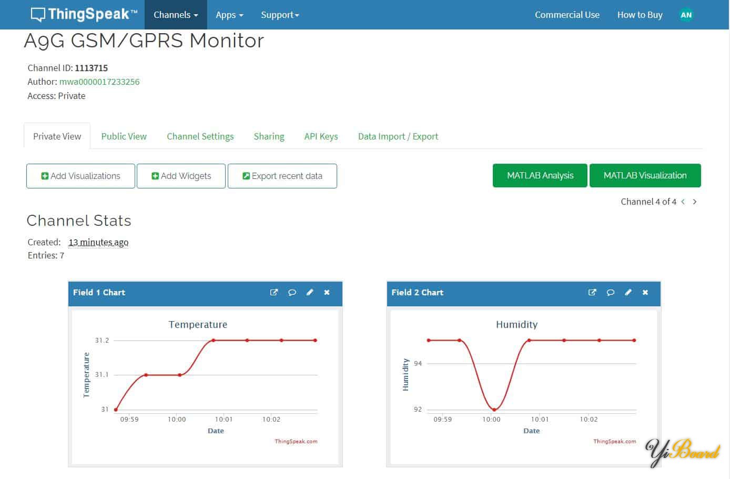
Task: Go to previous channel arrow
Action: (x=683, y=202)
